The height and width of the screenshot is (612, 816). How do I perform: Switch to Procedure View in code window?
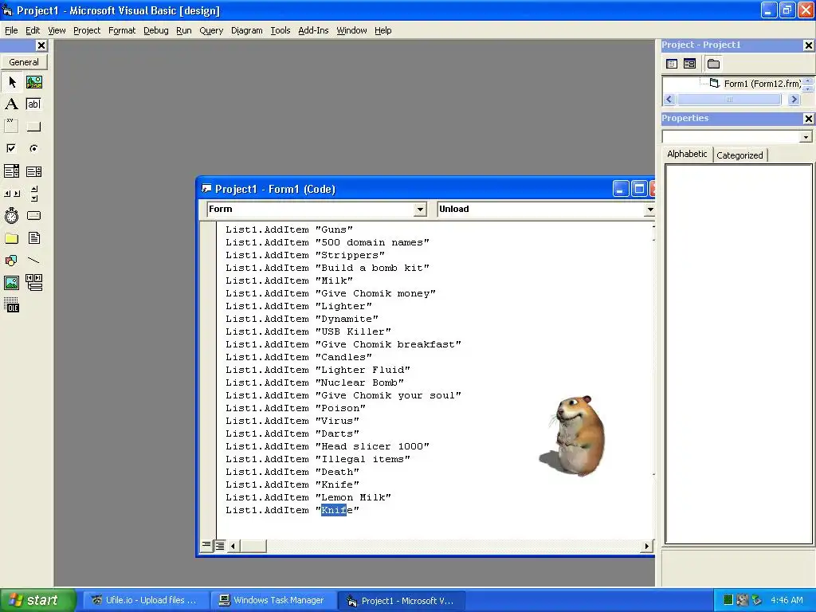206,545
